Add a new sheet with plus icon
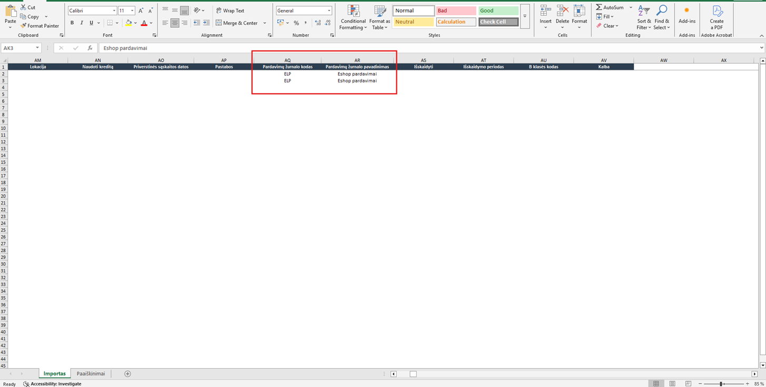The height and width of the screenshot is (387, 766). [127, 374]
